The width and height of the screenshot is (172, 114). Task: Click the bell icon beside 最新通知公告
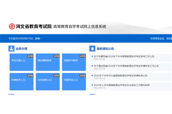tap(92, 48)
